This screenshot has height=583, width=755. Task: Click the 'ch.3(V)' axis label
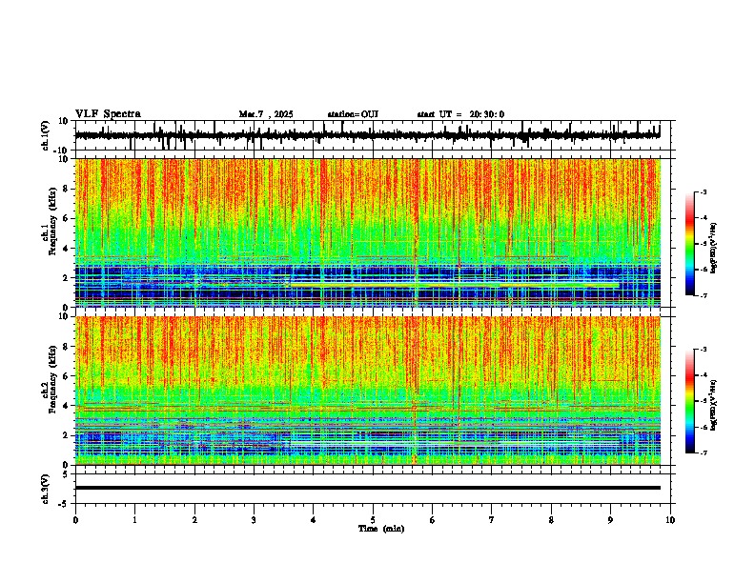pos(46,489)
